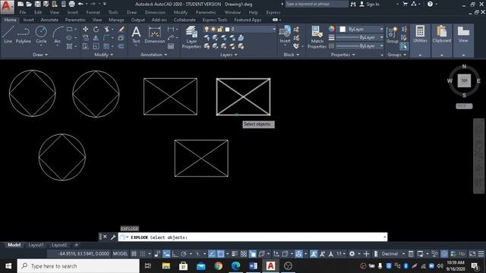
Task: Toggle polar tracking in status bar
Action: (184, 254)
